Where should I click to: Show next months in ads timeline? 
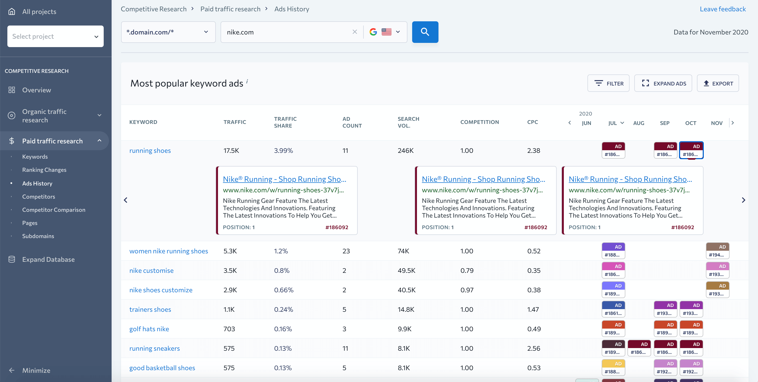tap(733, 123)
